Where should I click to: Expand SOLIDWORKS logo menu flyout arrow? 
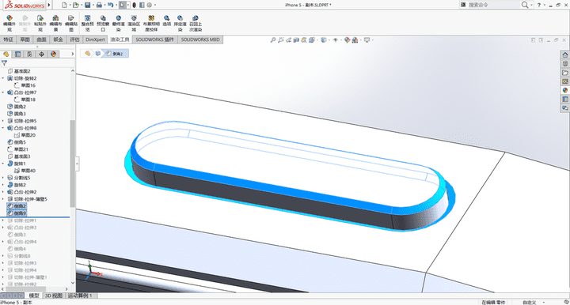pos(49,5)
